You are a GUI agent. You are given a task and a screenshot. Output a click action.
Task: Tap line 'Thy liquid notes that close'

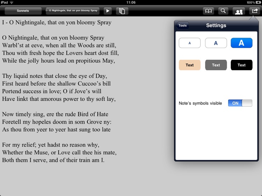point(54,76)
